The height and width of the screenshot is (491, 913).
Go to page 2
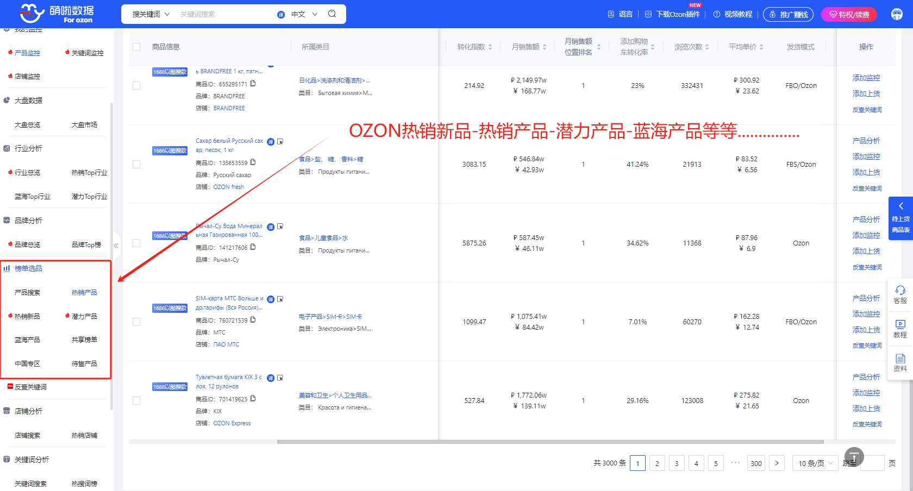(657, 463)
